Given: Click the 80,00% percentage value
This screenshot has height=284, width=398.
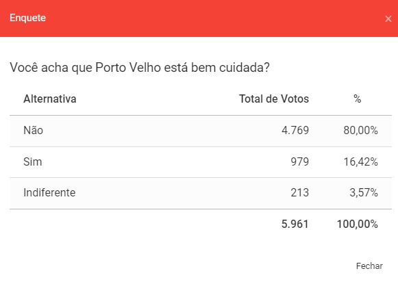Looking at the screenshot, I should pos(361,130).
